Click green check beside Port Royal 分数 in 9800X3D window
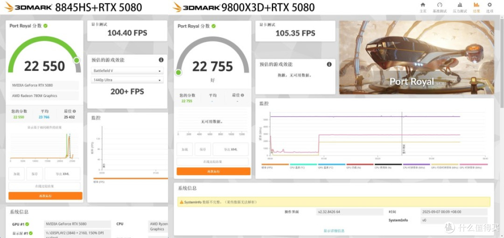Viewport: 504px width, 238px height. click(213, 26)
